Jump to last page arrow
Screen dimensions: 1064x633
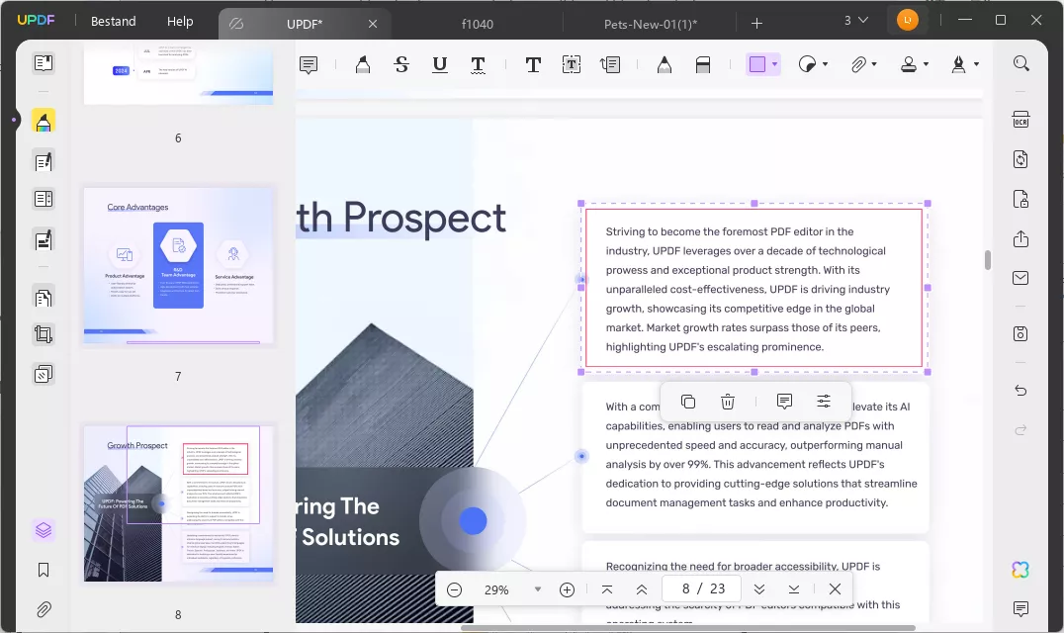coord(794,589)
